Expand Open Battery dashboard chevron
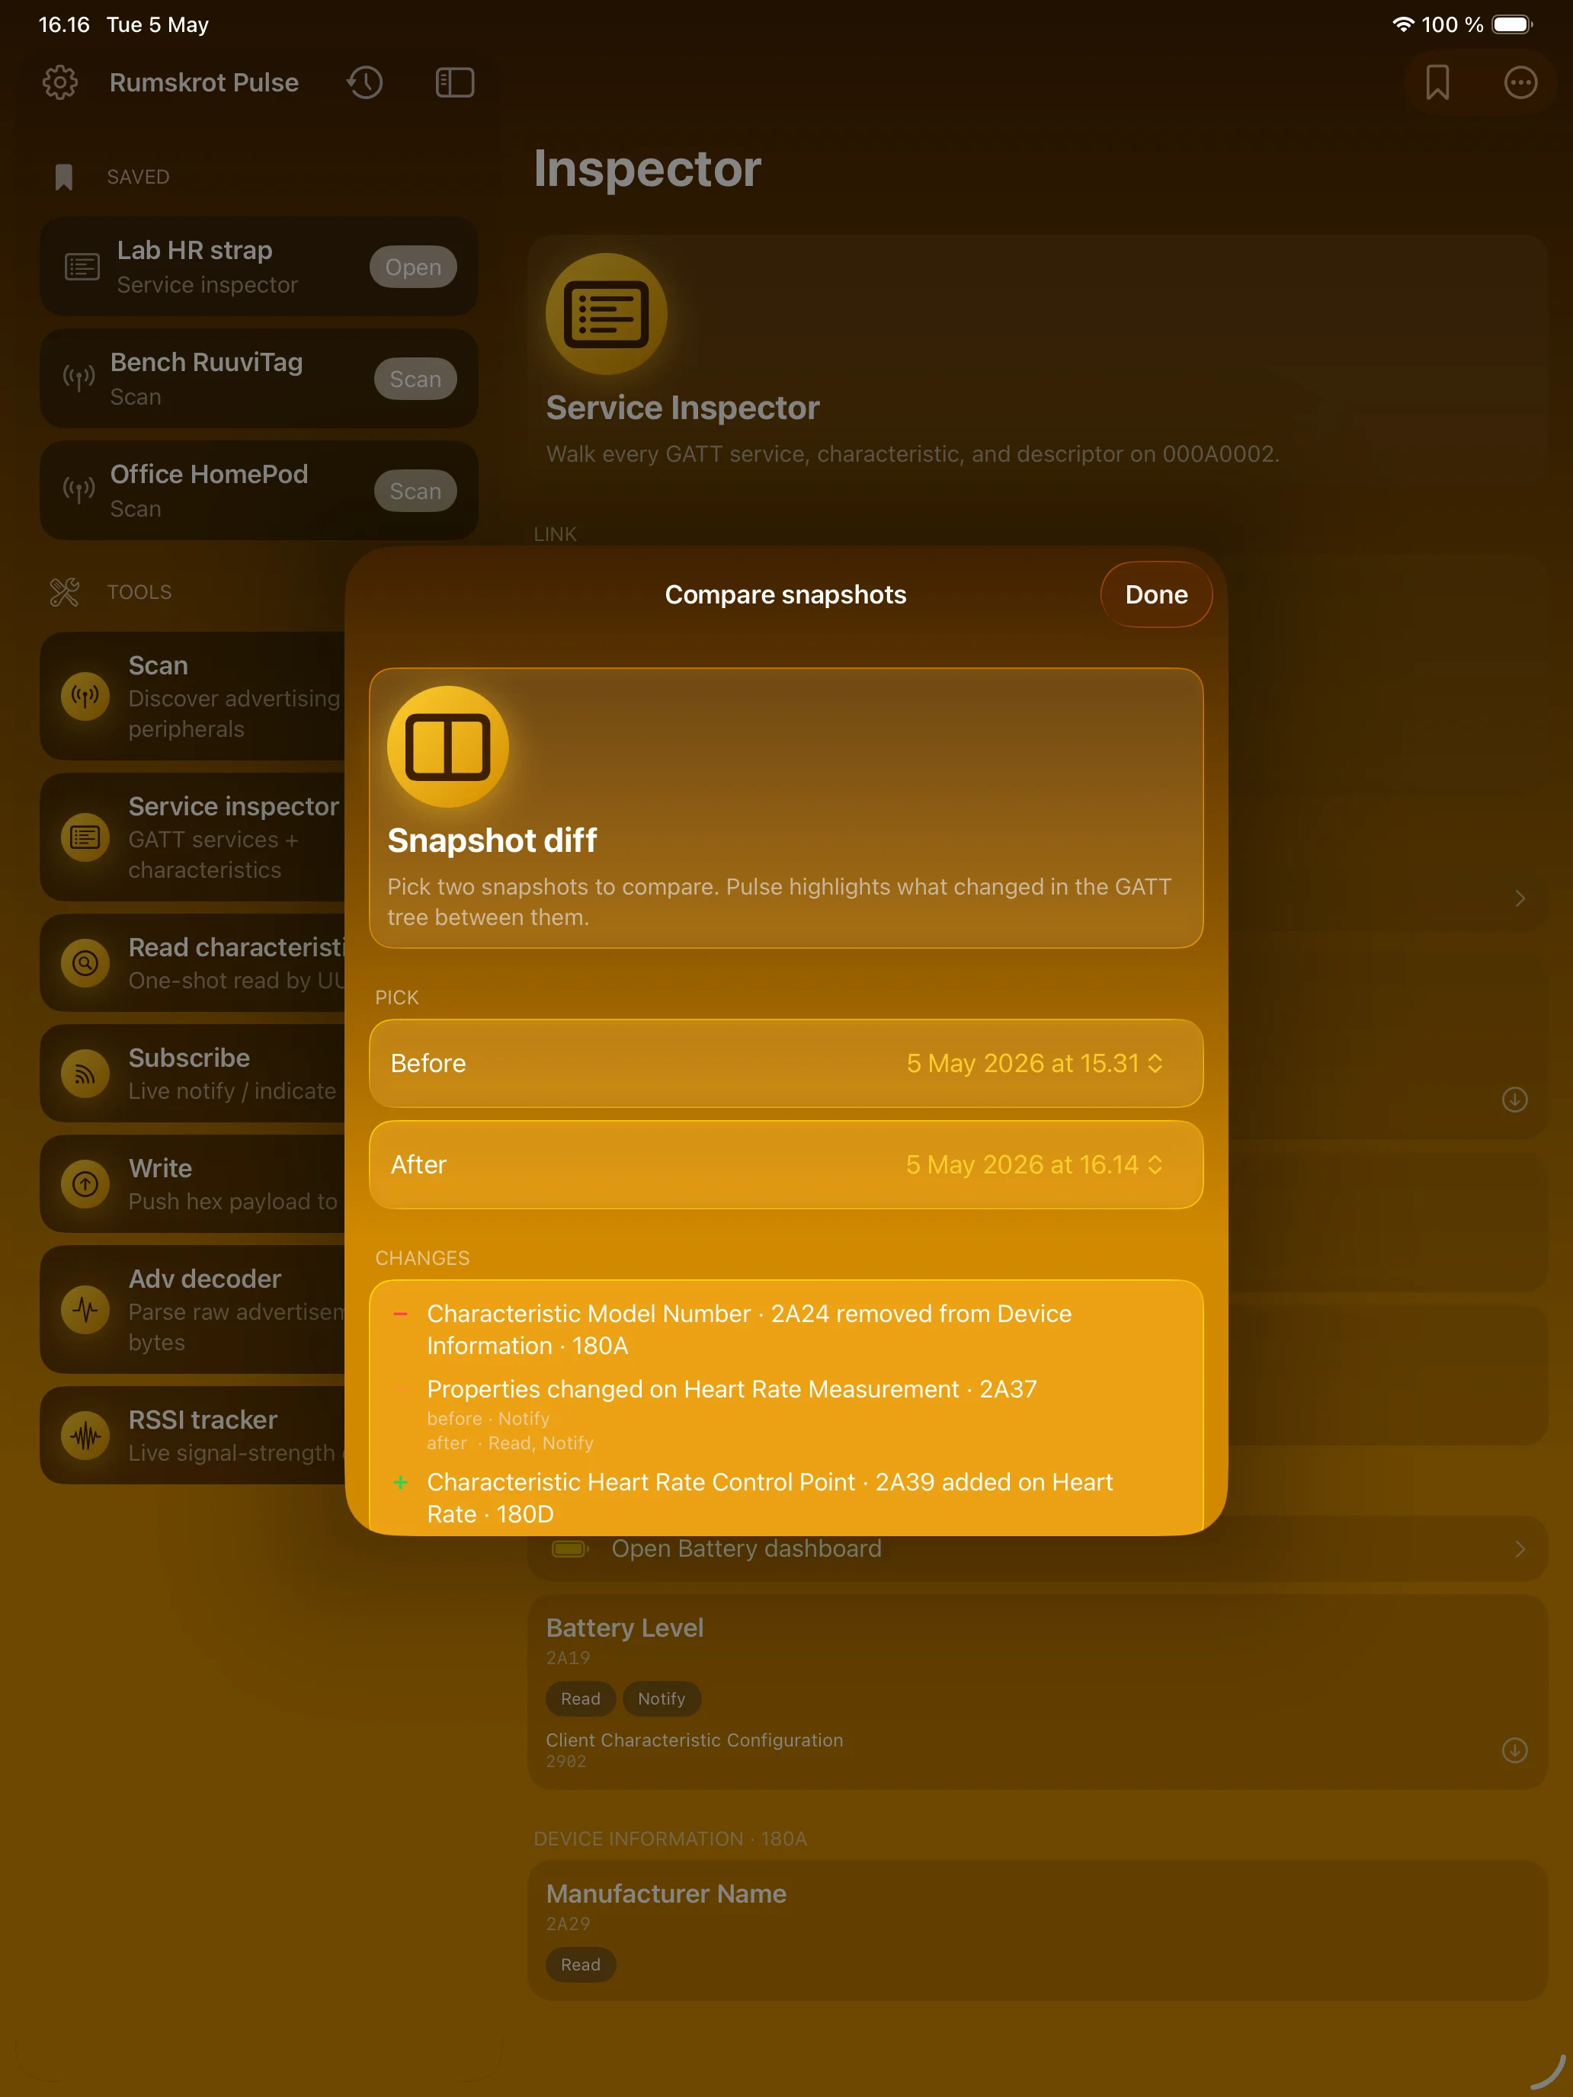Viewport: 1573px width, 2097px height. pyautogui.click(x=1520, y=1548)
